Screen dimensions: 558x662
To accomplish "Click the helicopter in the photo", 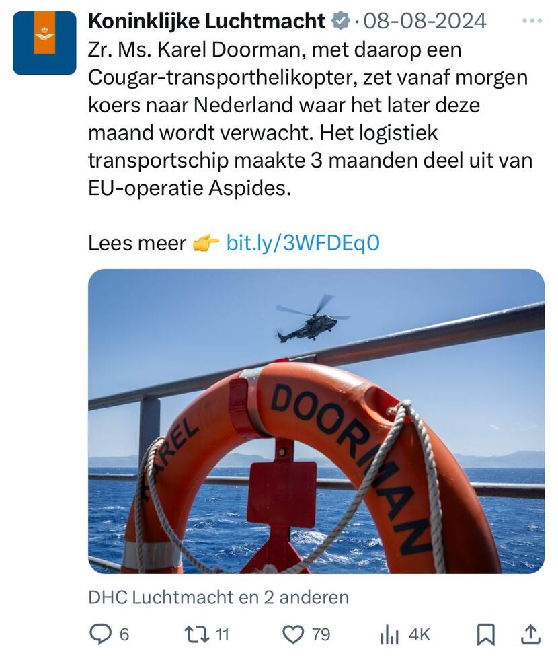I will pyautogui.click(x=312, y=319).
